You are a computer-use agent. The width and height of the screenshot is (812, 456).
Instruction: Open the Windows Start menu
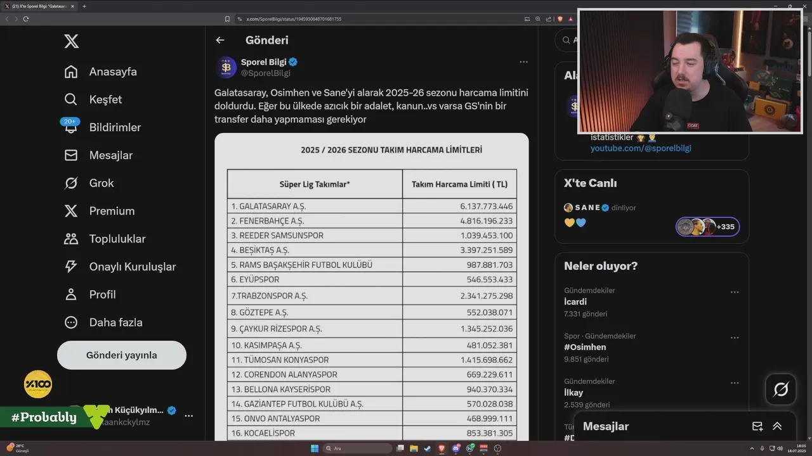315,448
